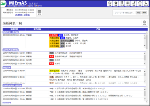Click the 都道府県 column header
Viewport: 150px width, 106px height.
[37, 29]
